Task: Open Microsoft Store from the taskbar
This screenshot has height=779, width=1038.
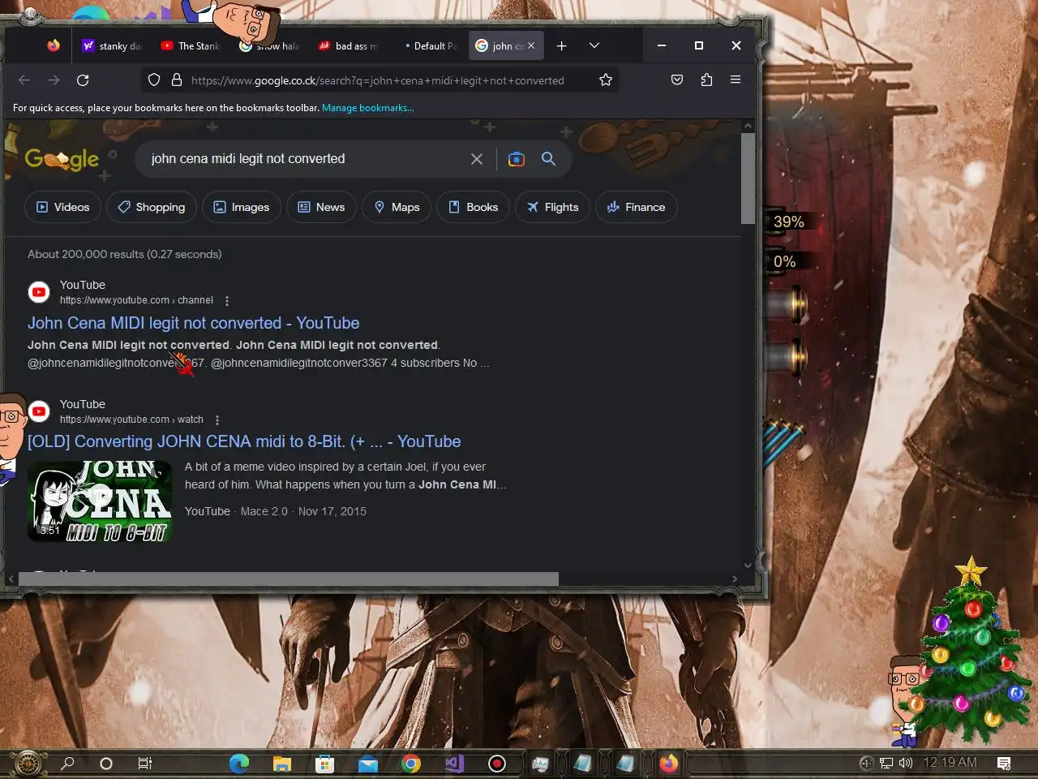Action: pos(324,764)
